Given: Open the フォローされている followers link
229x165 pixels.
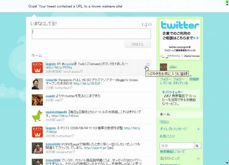Looking at the screenshot, I should tap(180, 81).
